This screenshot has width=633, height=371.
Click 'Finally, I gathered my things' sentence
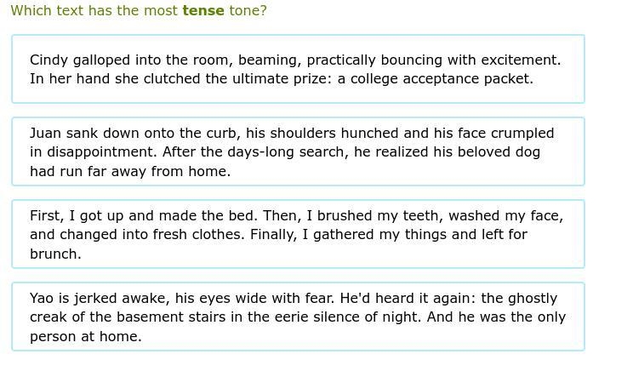click(389, 235)
